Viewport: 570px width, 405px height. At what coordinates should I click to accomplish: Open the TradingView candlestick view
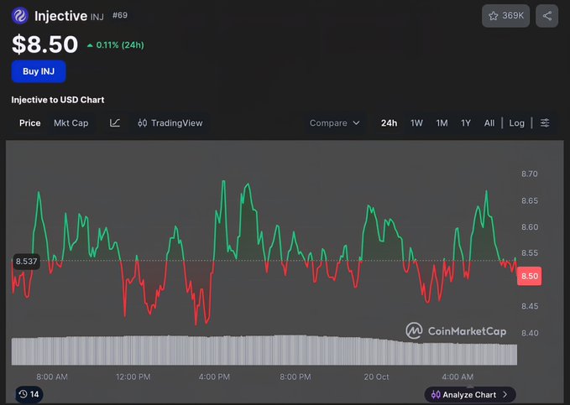pyautogui.click(x=170, y=123)
